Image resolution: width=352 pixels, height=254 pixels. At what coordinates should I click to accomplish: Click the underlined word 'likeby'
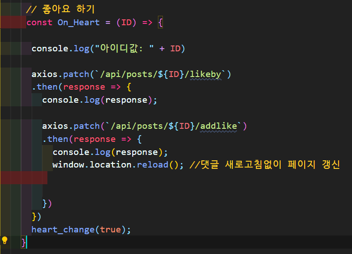pos(205,74)
